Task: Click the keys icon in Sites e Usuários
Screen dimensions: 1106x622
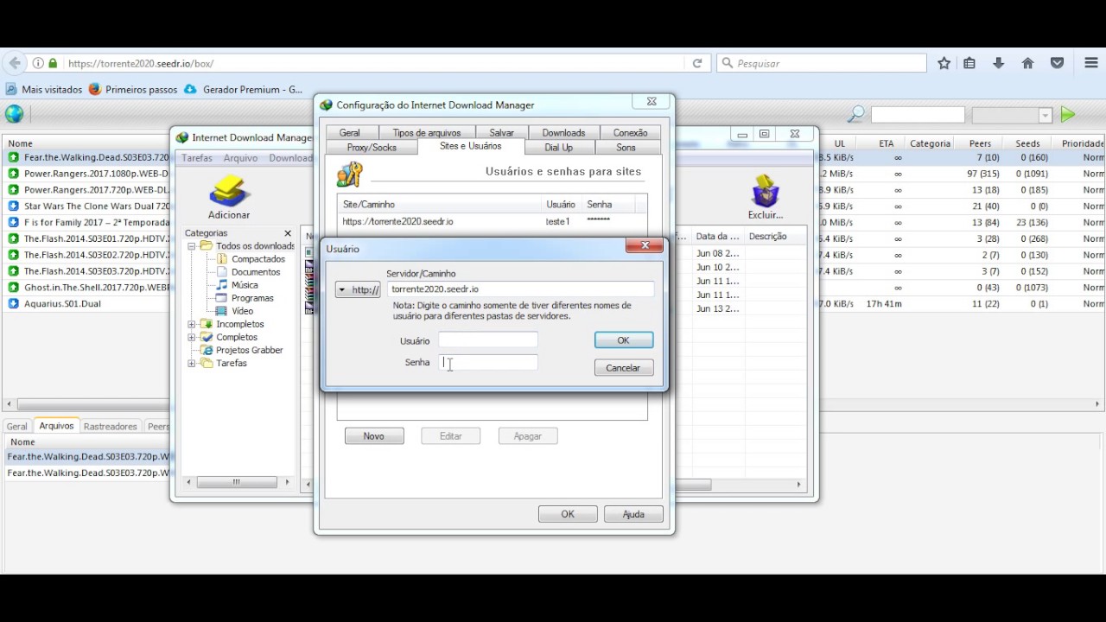Action: pyautogui.click(x=350, y=174)
